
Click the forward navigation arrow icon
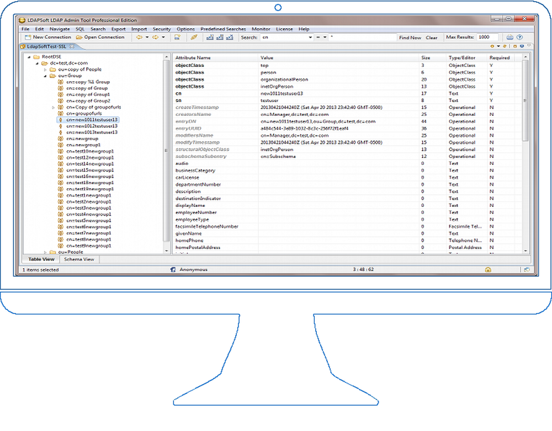pos(155,38)
